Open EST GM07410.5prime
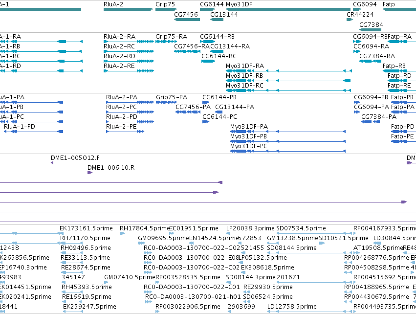The width and height of the screenshot is (416, 314). point(130,277)
